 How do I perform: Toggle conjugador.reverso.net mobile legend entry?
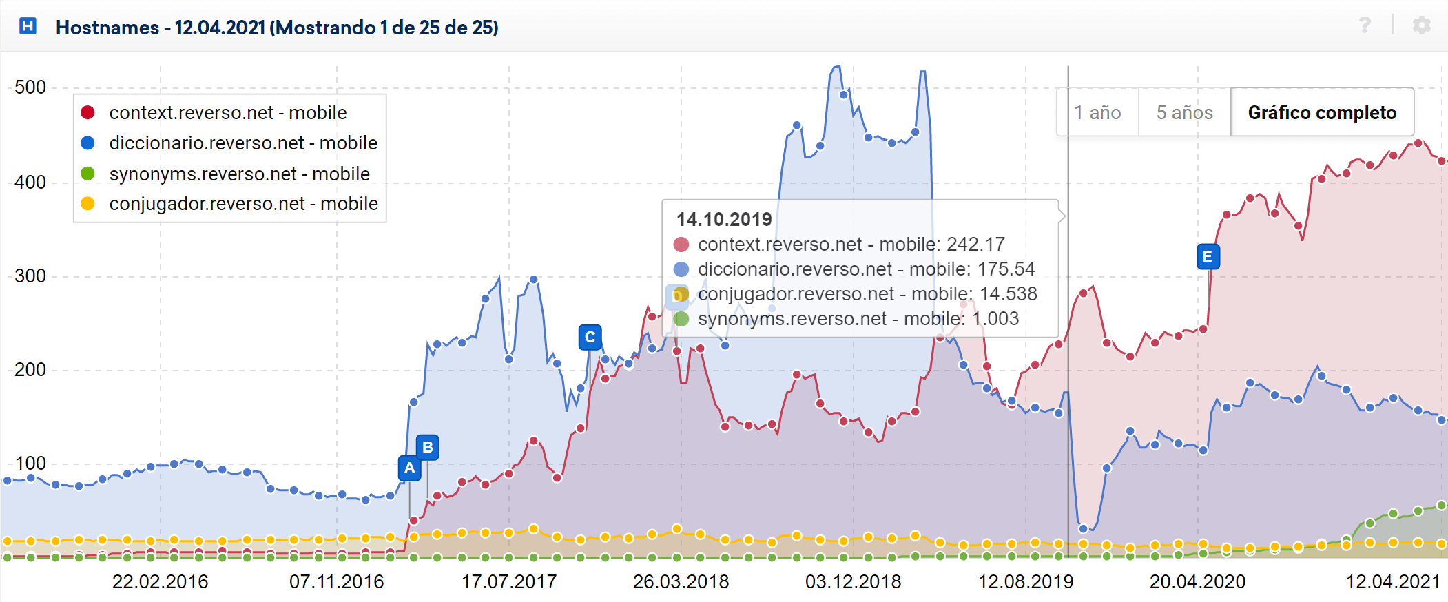[243, 204]
